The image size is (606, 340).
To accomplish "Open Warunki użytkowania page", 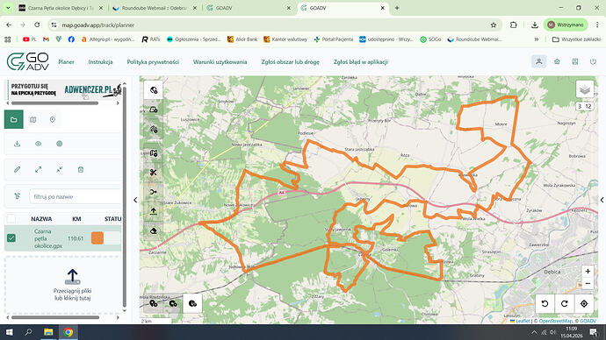I will (x=220, y=61).
